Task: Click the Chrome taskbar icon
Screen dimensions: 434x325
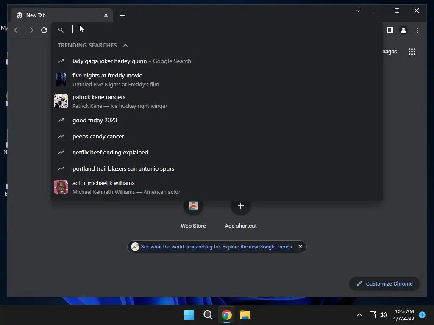Action: [x=226, y=315]
